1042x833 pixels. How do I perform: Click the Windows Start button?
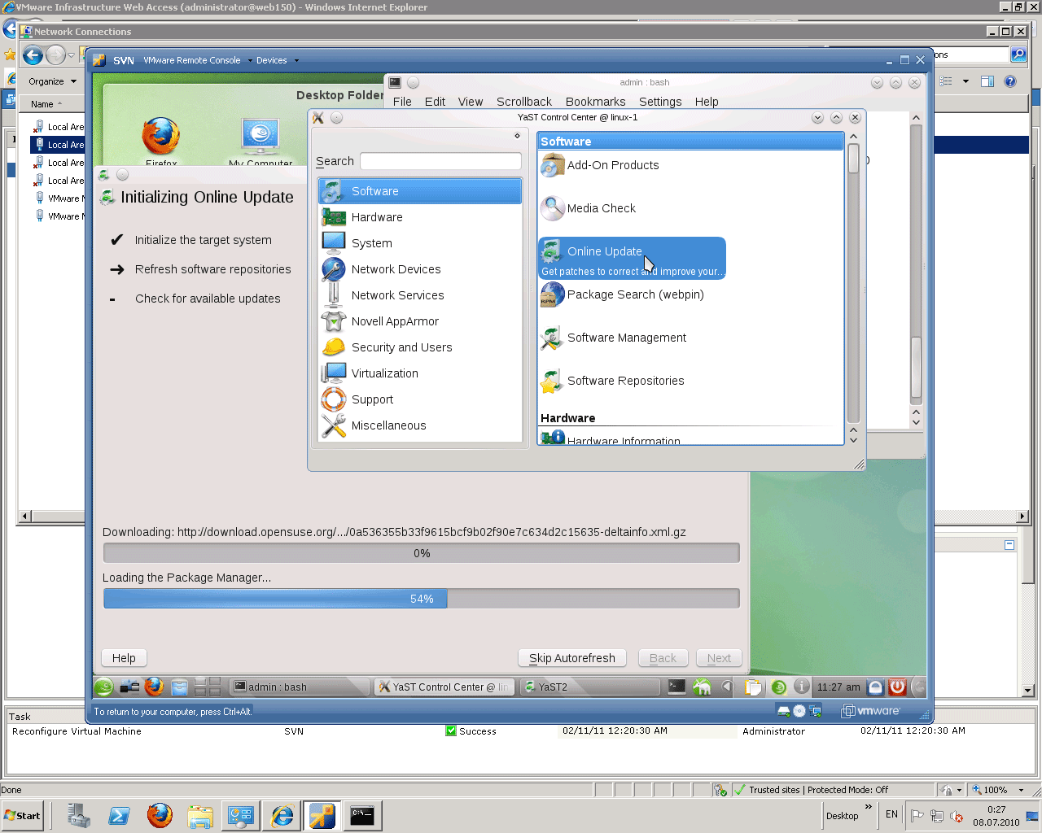(23, 816)
